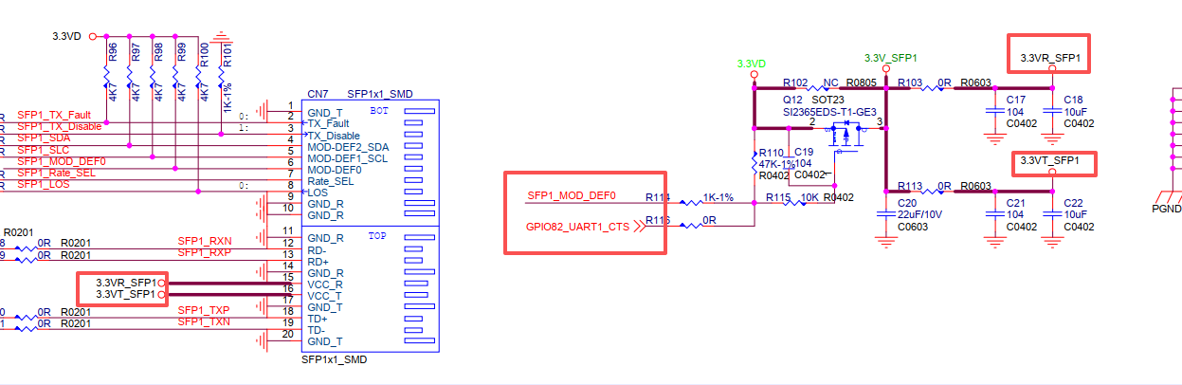Screen dimensions: 1182x385
Task: Select the VCC_R pin on connector CN7
Action: [324, 284]
